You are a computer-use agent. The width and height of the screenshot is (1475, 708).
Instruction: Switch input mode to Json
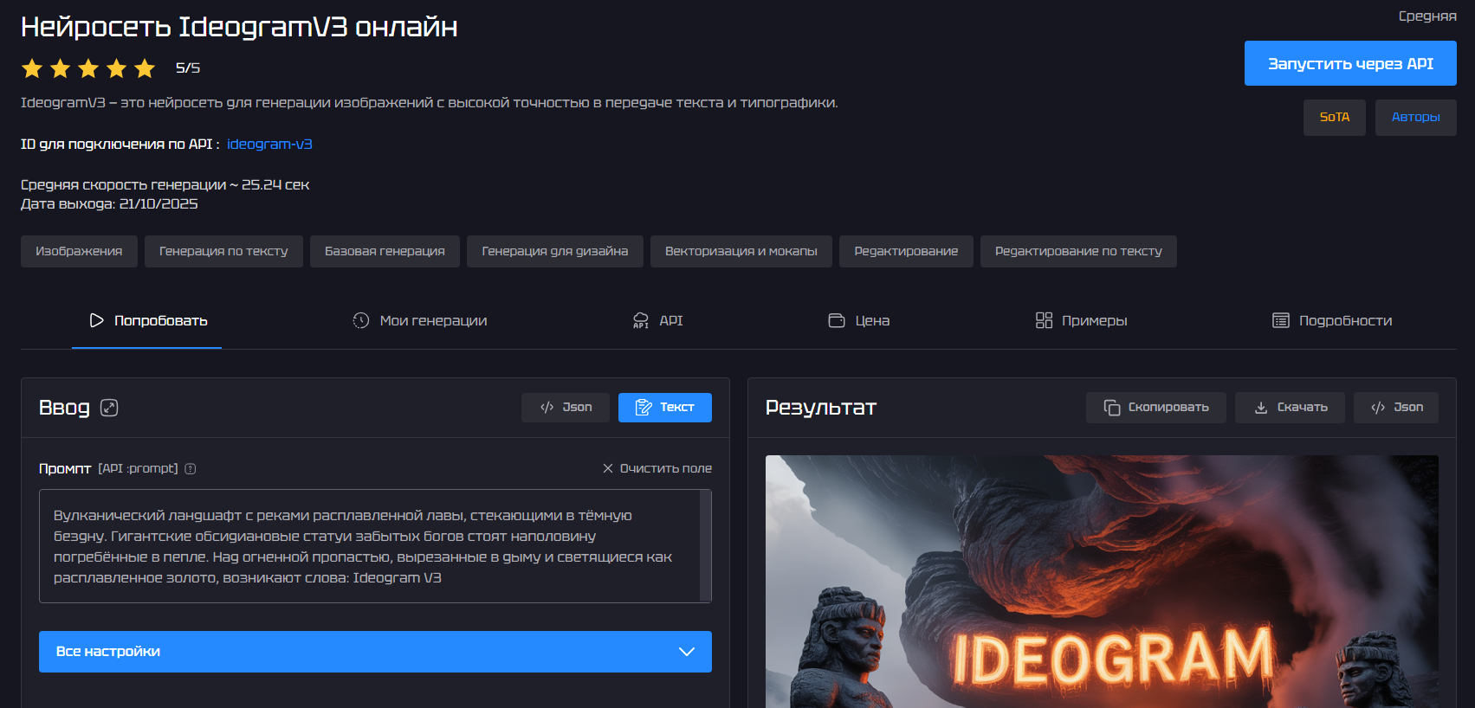click(566, 408)
